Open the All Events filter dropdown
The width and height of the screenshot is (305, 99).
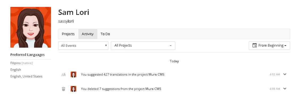coord(83,46)
